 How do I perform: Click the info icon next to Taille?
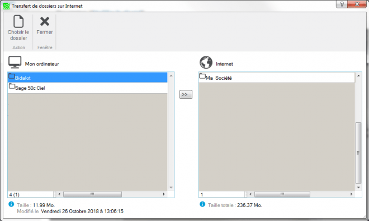click(x=11, y=204)
